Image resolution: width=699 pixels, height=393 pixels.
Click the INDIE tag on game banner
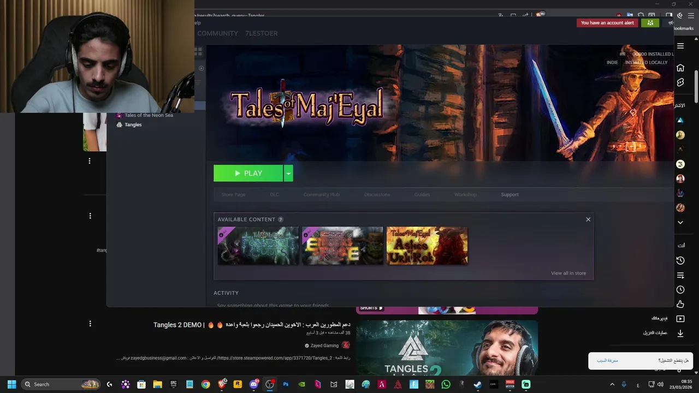pyautogui.click(x=612, y=62)
